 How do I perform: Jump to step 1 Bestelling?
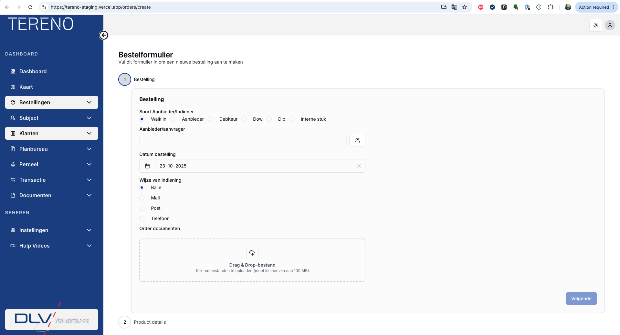[x=125, y=79]
